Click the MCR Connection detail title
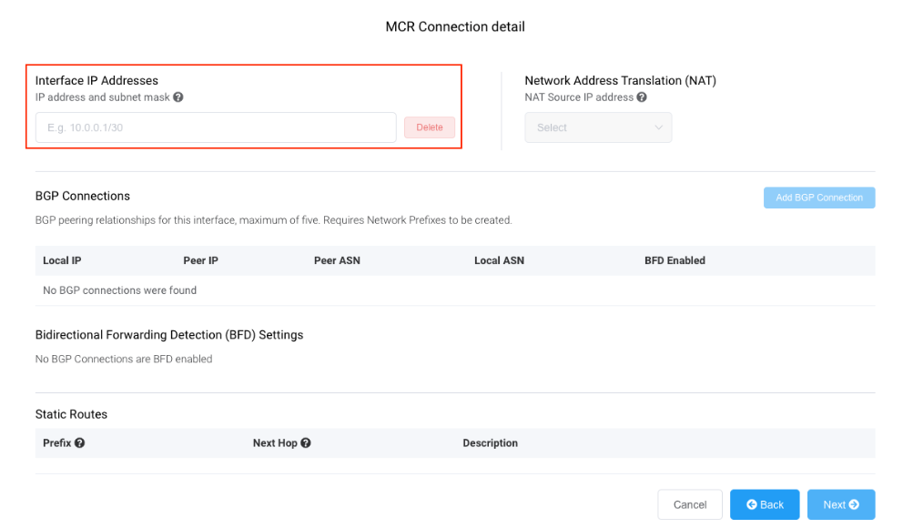The height and width of the screenshot is (528, 903). [455, 26]
